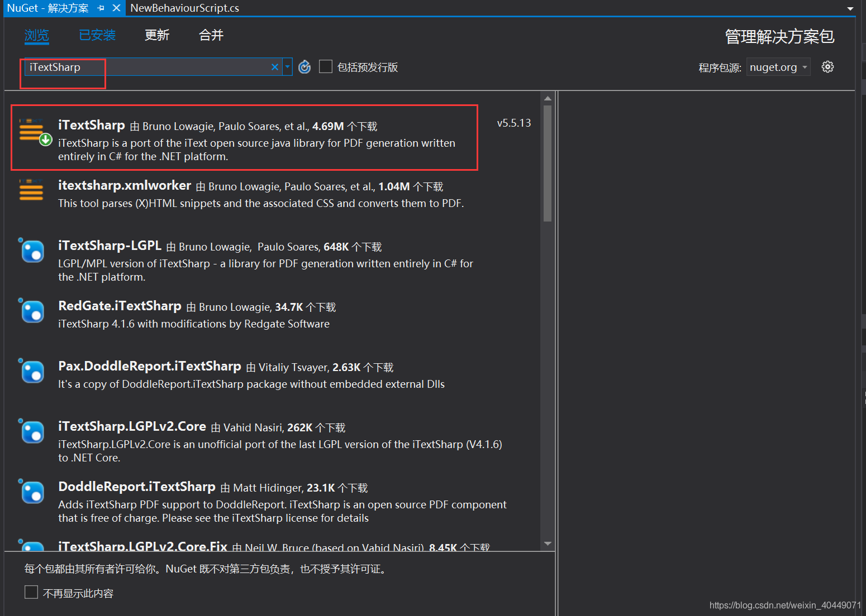
Task: Click the refresh icon beside search box
Action: (304, 67)
